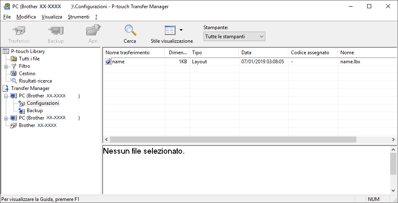Select the second PC (Brother XX-XXXX) item
398x203 pixels.
click(x=49, y=118)
